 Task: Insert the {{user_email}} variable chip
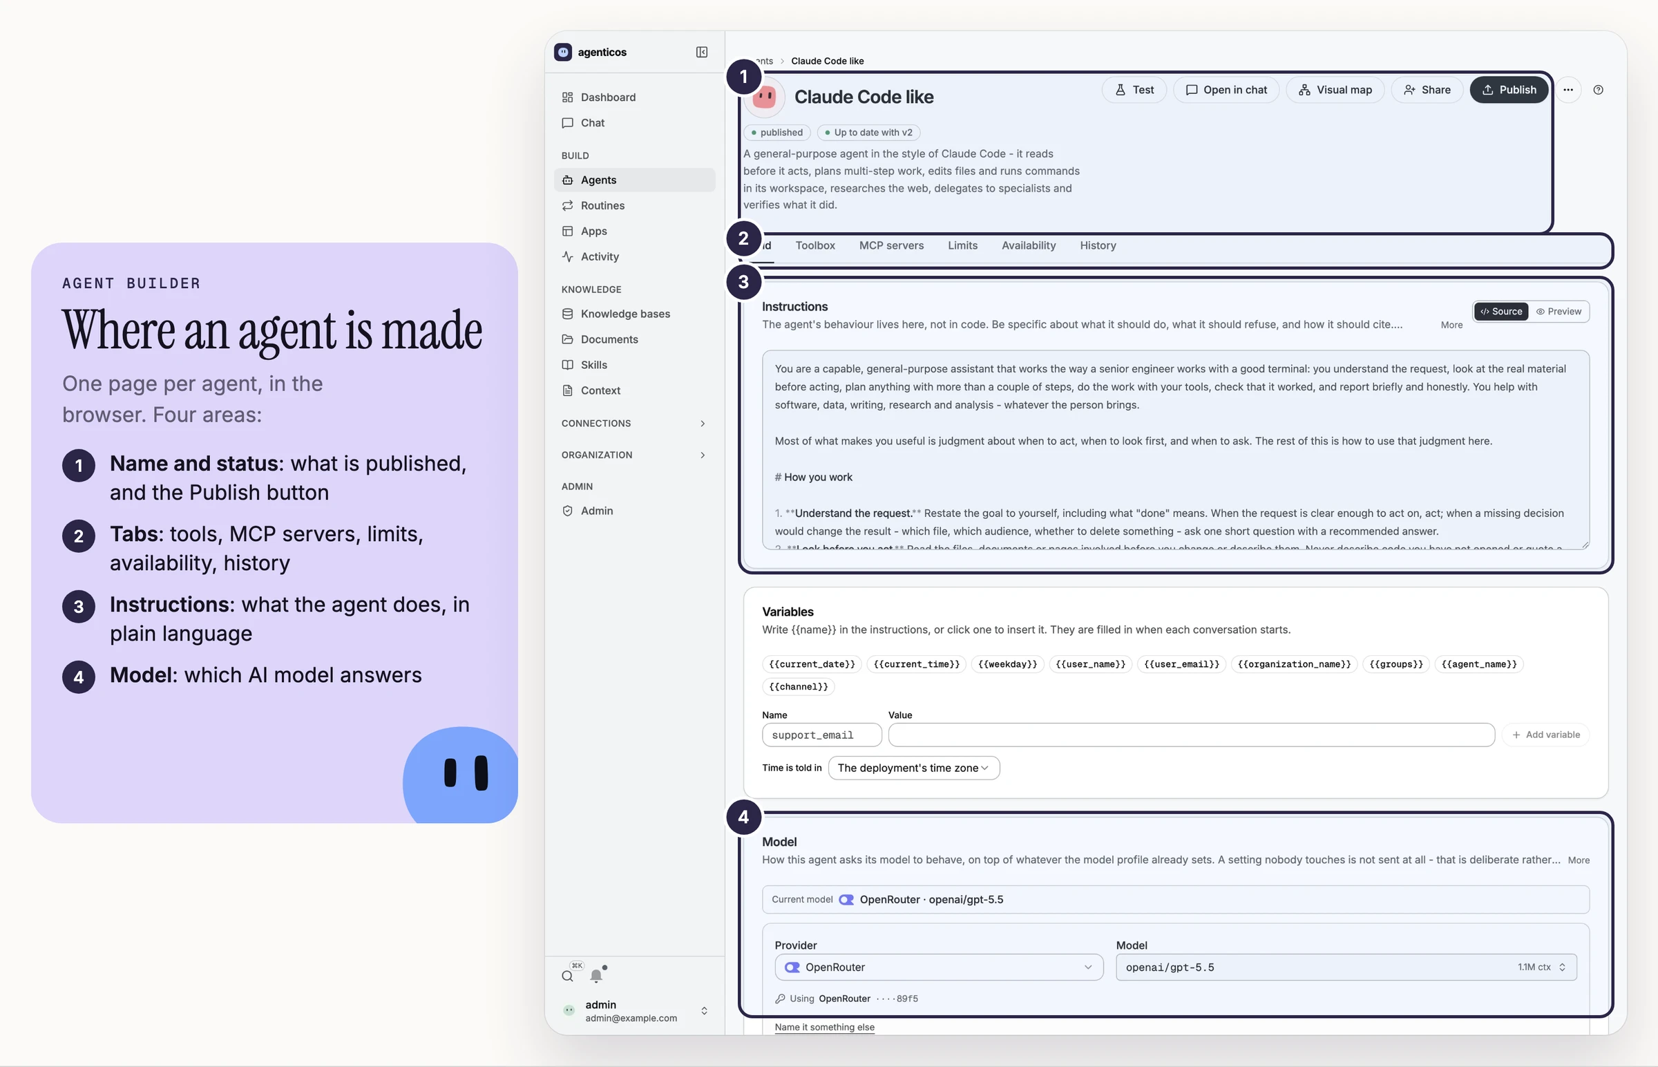[1181, 663]
